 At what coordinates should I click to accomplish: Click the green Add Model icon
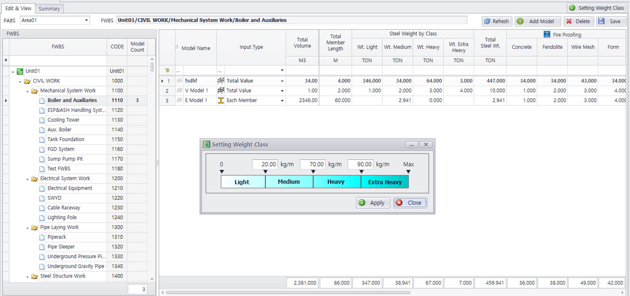pyautogui.click(x=520, y=21)
